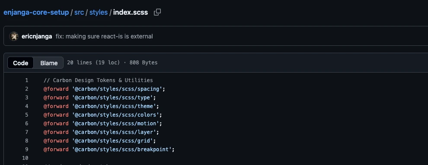This screenshot has width=428, height=165.
Task: Open the commit message about react-is external
Action: (x=104, y=36)
